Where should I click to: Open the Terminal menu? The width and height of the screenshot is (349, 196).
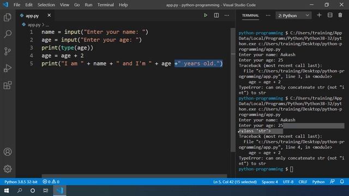(x=105, y=5)
